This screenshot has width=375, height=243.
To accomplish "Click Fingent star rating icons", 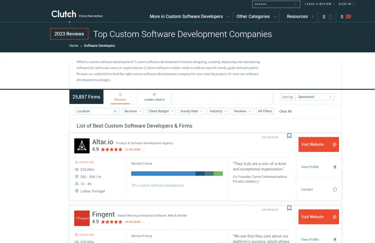I will 111,222.
